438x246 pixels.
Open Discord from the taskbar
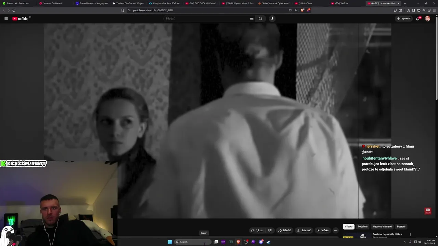coord(261,242)
